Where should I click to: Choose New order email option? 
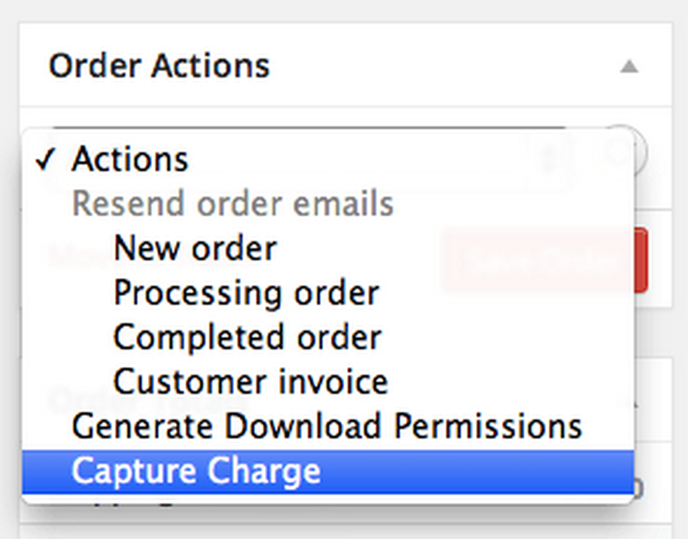pyautogui.click(x=195, y=249)
